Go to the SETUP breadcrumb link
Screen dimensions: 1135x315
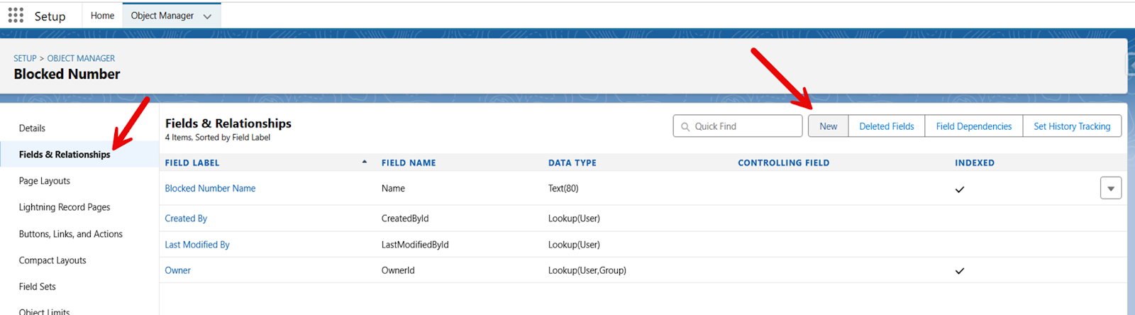click(25, 58)
